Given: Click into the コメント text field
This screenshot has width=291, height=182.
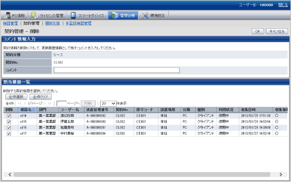Looking at the screenshot, I should point(117,70).
